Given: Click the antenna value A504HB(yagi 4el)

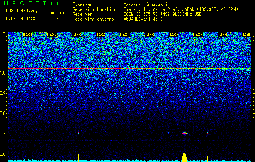Looking at the screenshot, I should pos(143,19).
